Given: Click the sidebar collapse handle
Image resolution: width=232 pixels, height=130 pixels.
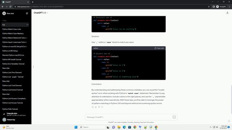Looking at the screenshot, I should click(x=33, y=67).
